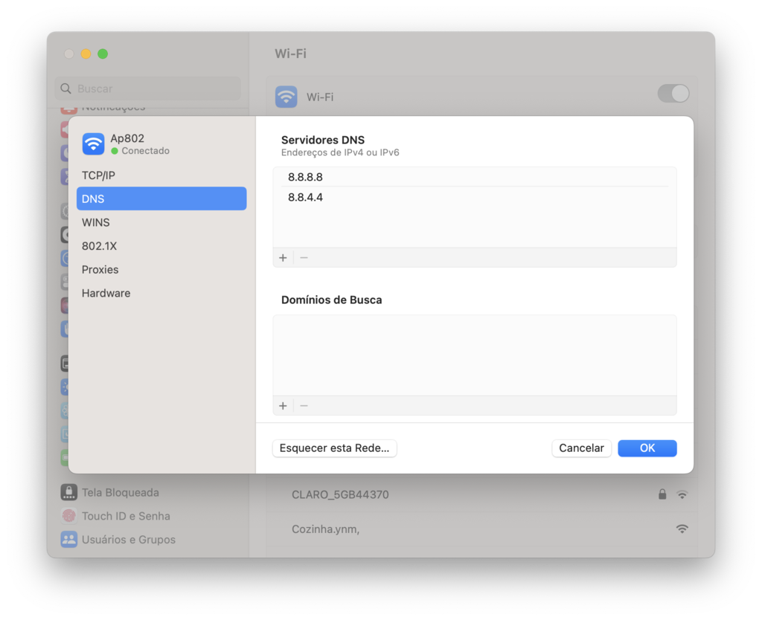
Task: Toggle the Wi-Fi switch
Action: click(673, 94)
